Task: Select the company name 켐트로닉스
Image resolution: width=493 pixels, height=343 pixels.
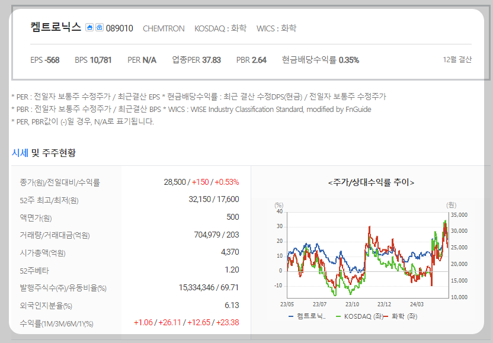Action: (56, 27)
